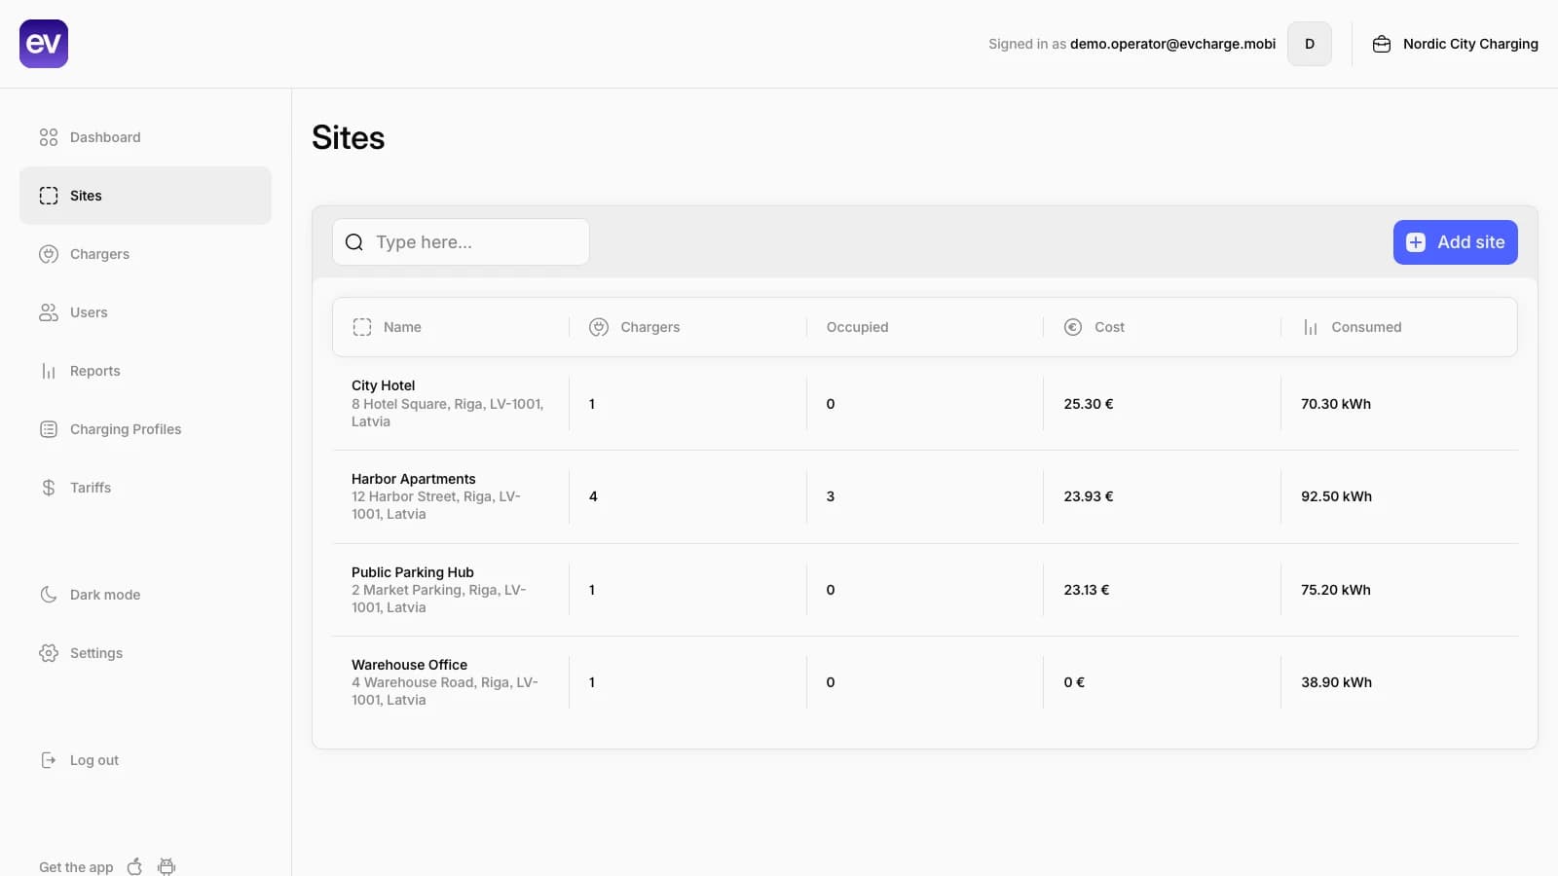
Task: Click the search magnifier icon
Action: click(x=354, y=242)
